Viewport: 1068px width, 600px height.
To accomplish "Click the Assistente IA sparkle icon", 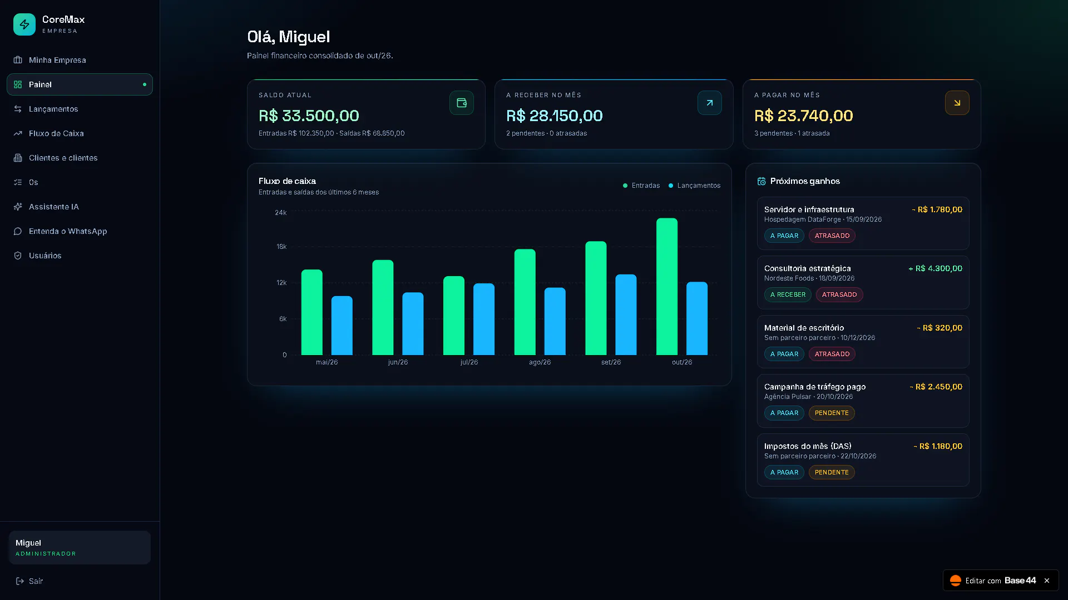I will point(18,207).
